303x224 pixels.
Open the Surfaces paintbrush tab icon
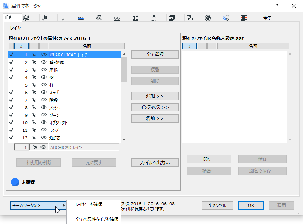[x=153, y=18]
